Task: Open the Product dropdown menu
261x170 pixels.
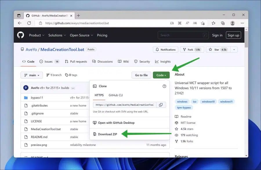Action: (37, 35)
